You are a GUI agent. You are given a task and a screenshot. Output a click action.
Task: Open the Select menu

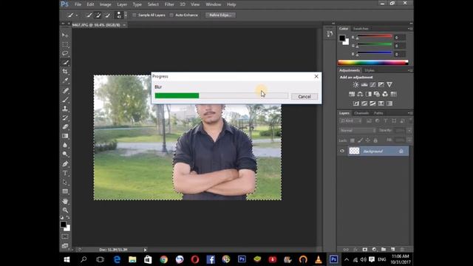click(x=153, y=4)
